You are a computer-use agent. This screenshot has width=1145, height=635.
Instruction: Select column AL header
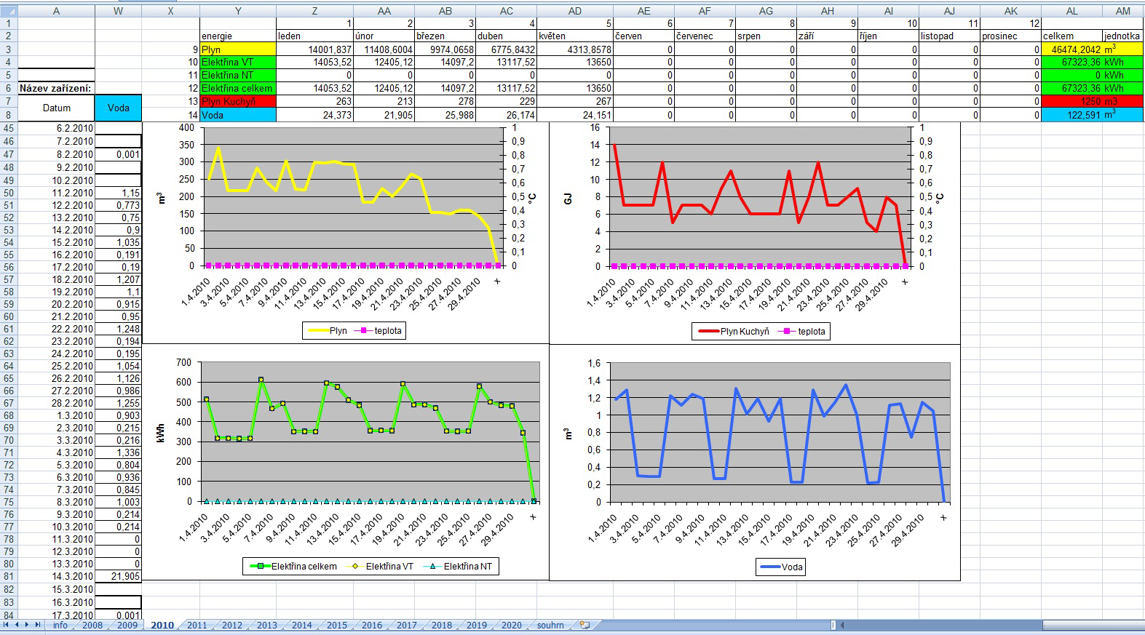[1071, 11]
